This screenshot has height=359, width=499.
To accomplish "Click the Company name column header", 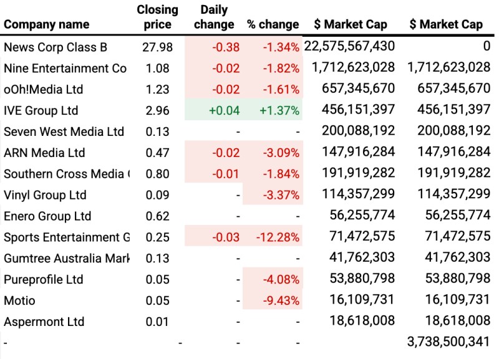I will tap(47, 25).
